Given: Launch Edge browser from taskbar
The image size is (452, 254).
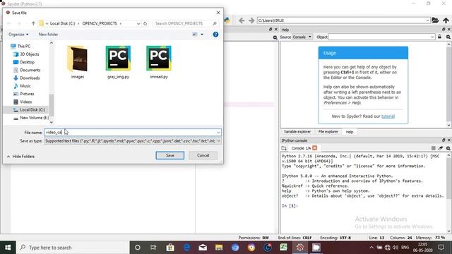Looking at the screenshot, I should click(186, 248).
